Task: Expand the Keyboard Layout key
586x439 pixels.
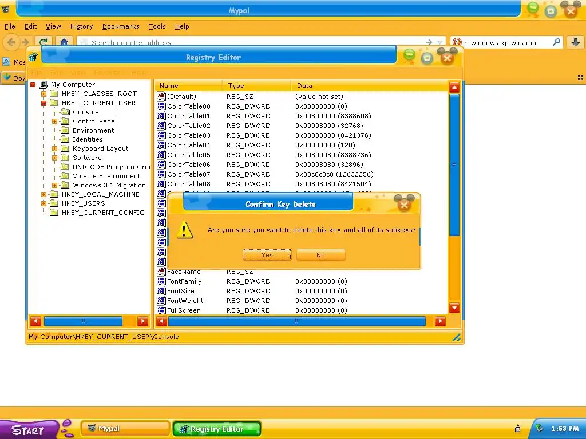Action: click(54, 149)
